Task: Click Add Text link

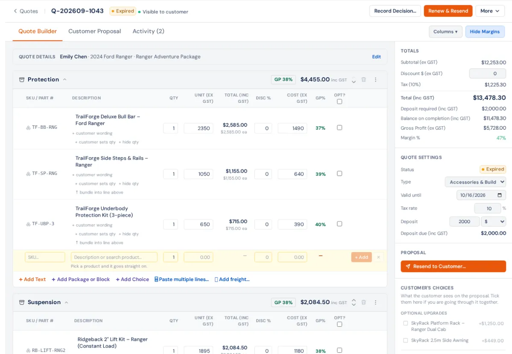Action: click(32, 279)
